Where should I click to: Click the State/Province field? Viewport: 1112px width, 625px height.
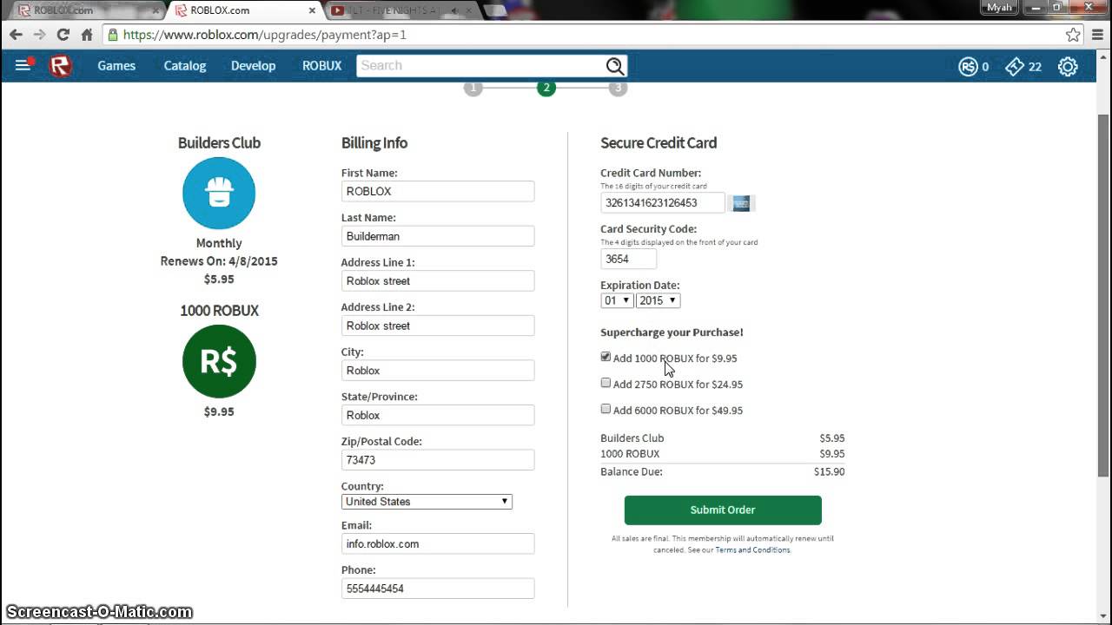point(438,415)
